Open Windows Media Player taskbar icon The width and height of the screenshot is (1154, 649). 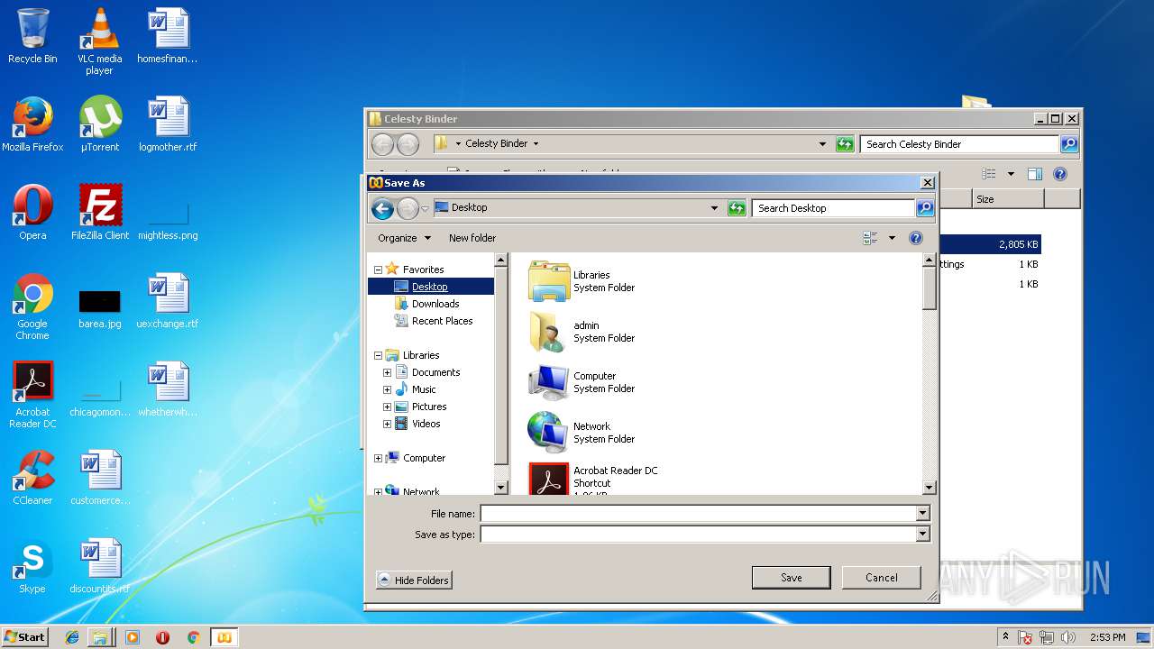(133, 637)
